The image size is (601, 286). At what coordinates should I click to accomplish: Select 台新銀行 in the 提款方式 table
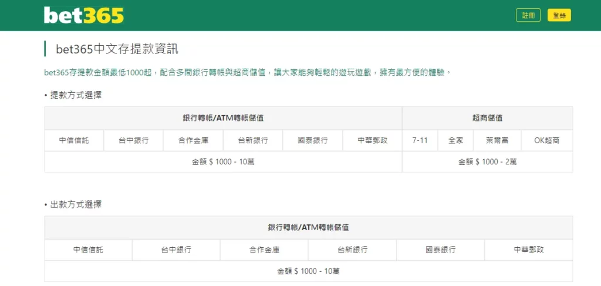pos(253,140)
